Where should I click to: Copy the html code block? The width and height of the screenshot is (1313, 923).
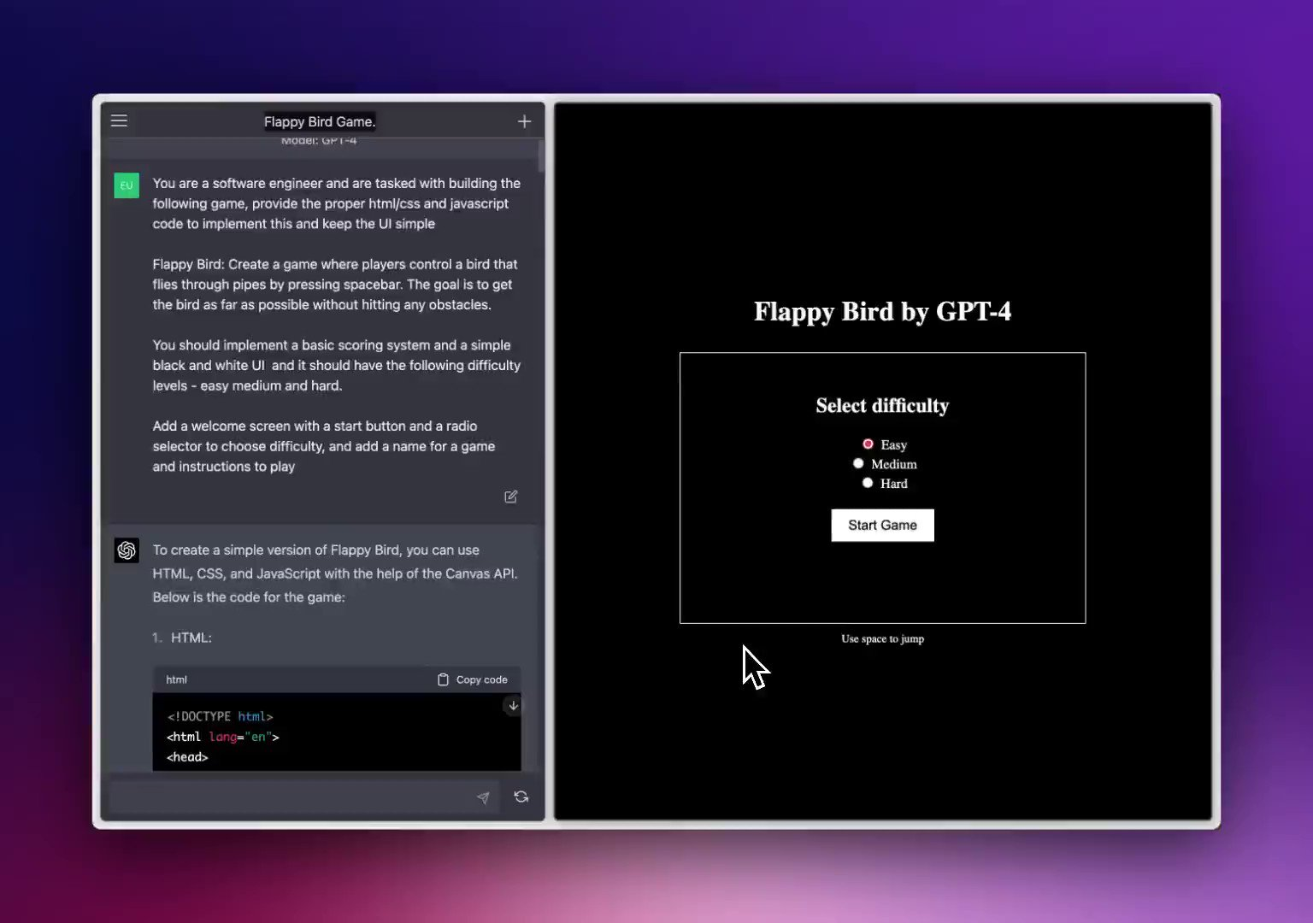tap(473, 679)
